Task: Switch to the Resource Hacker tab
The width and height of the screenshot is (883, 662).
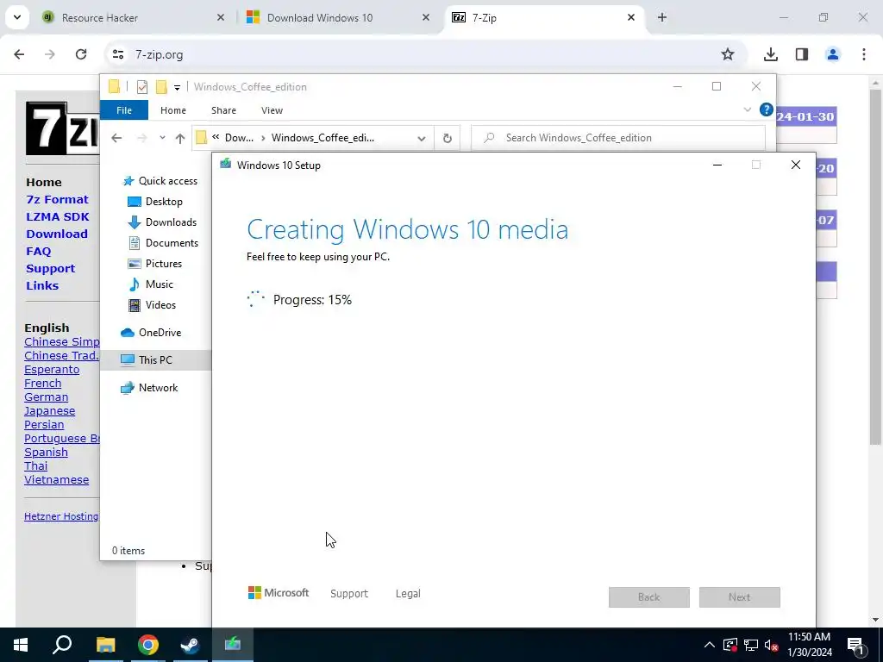Action: point(132,17)
